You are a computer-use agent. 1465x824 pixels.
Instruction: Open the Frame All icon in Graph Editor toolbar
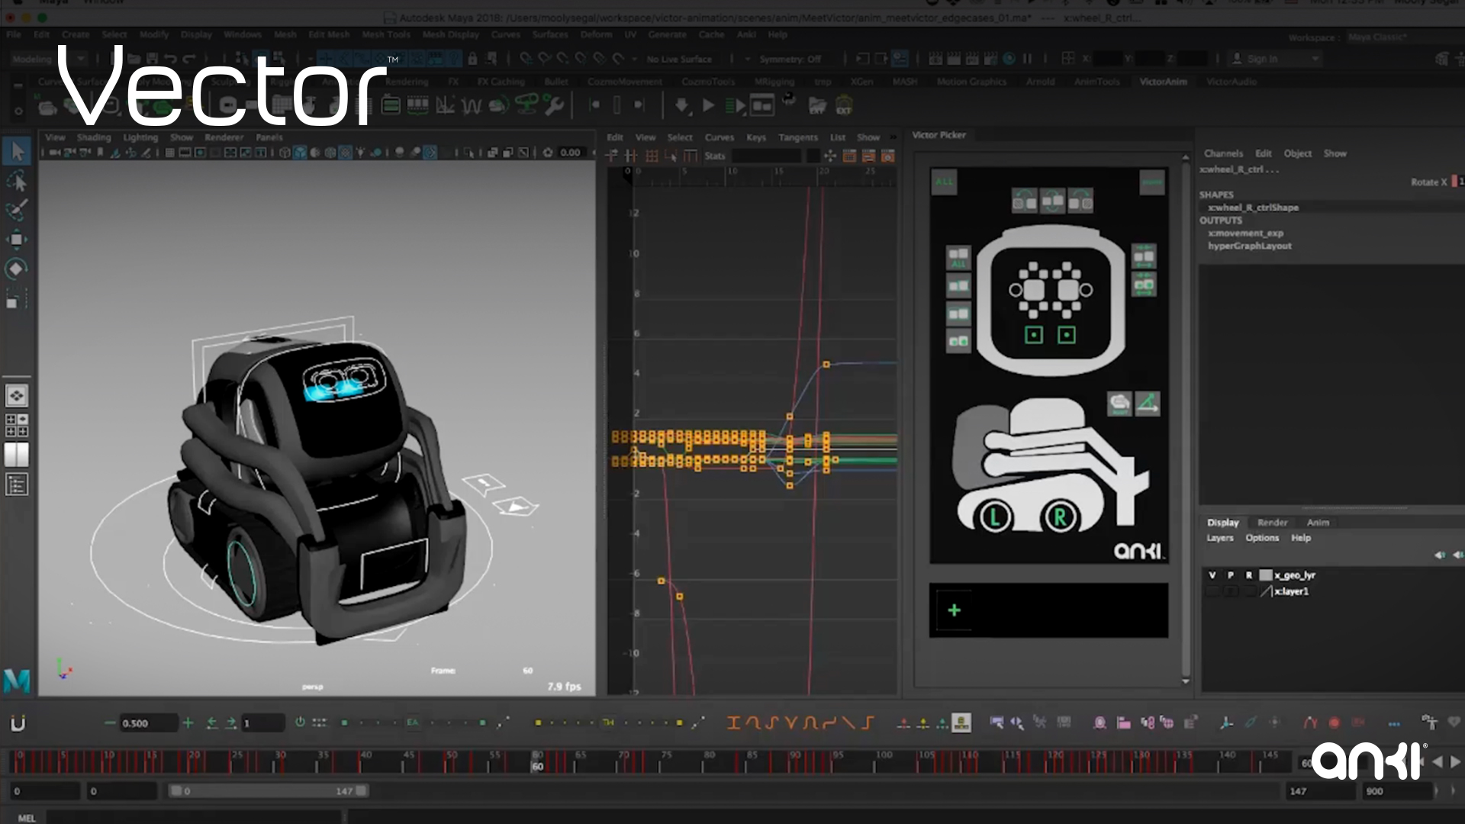click(x=831, y=155)
